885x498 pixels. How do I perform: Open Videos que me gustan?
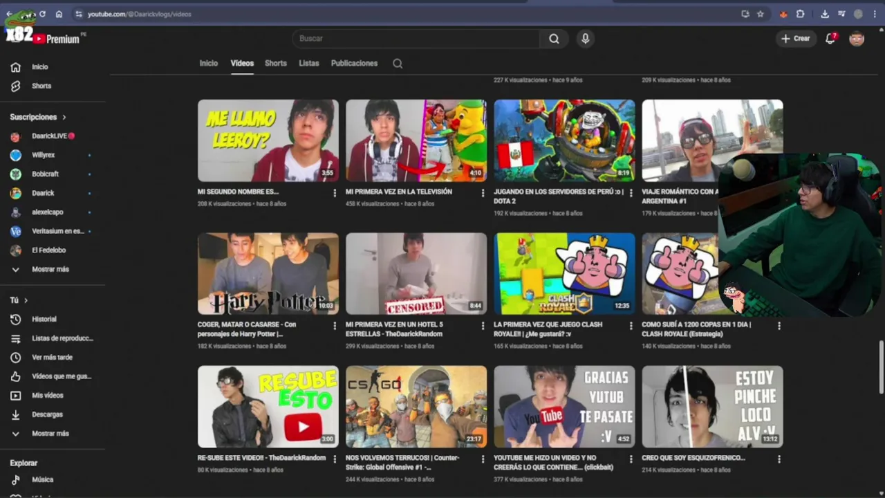click(x=53, y=376)
